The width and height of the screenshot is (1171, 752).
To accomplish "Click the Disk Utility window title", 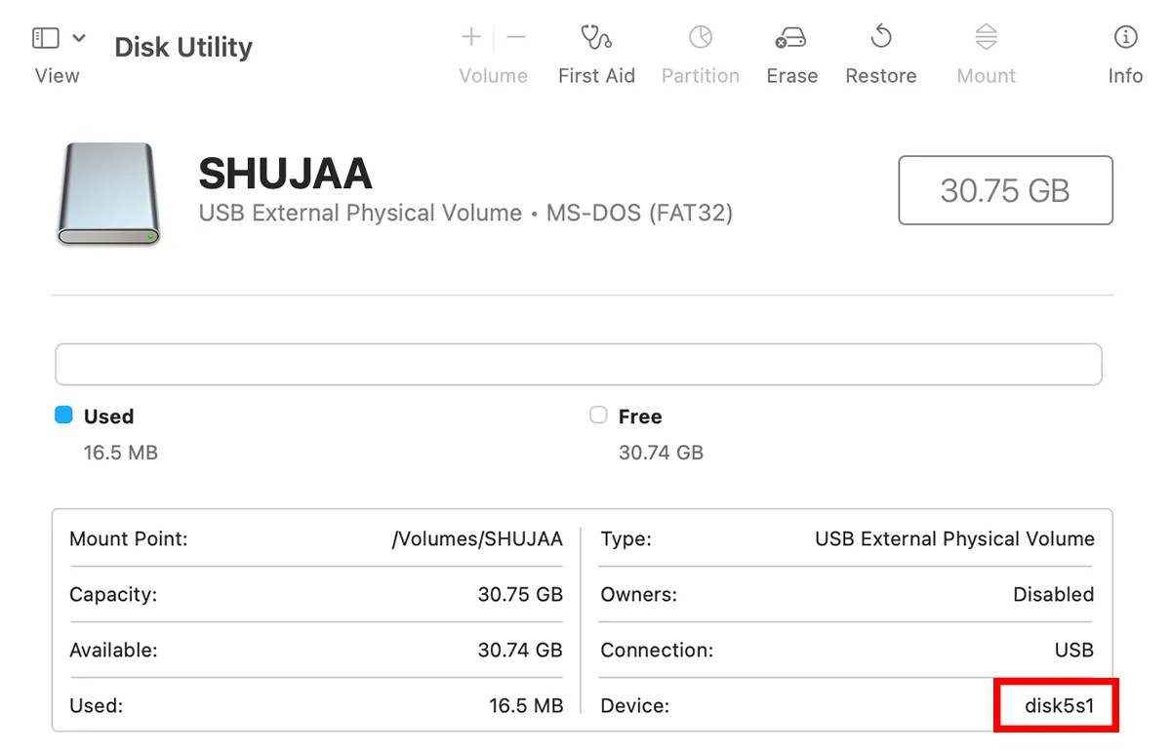I will [182, 46].
